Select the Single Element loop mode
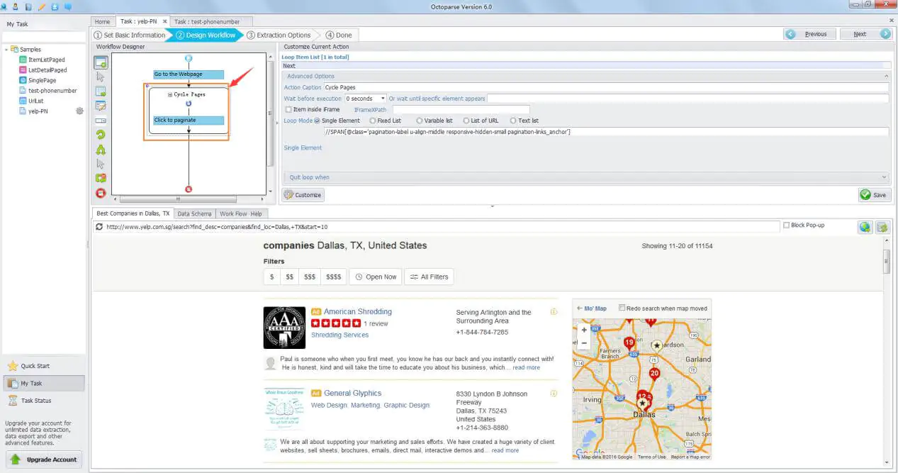Image resolution: width=898 pixels, height=473 pixels. click(317, 121)
